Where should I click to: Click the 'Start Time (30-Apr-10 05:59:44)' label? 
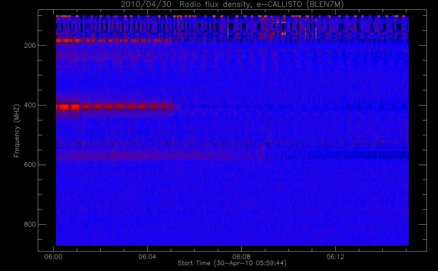coord(232,263)
